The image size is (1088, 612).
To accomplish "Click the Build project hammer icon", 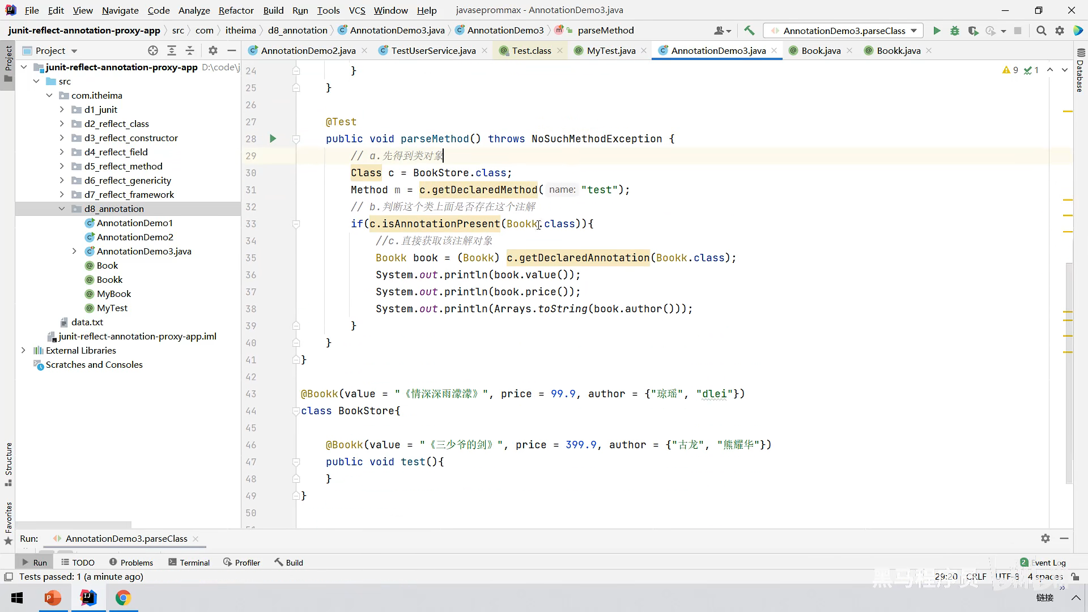I will pyautogui.click(x=749, y=31).
